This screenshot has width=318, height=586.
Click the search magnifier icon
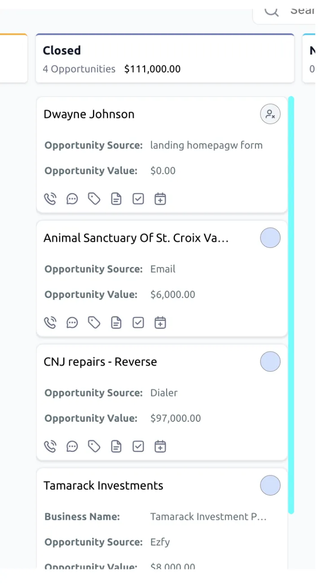271,11
